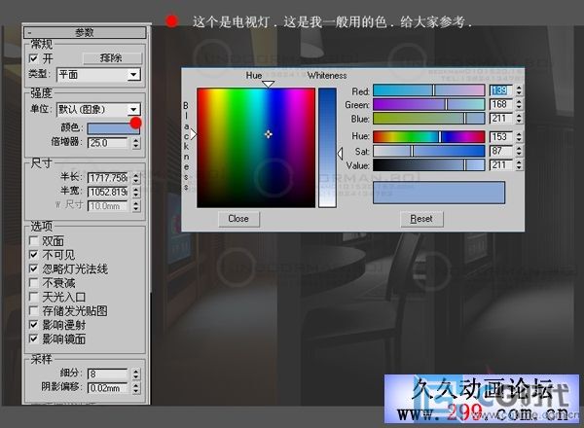The image size is (584, 428).
Task: Click the 颜色 light color swatch
Action: [x=113, y=128]
